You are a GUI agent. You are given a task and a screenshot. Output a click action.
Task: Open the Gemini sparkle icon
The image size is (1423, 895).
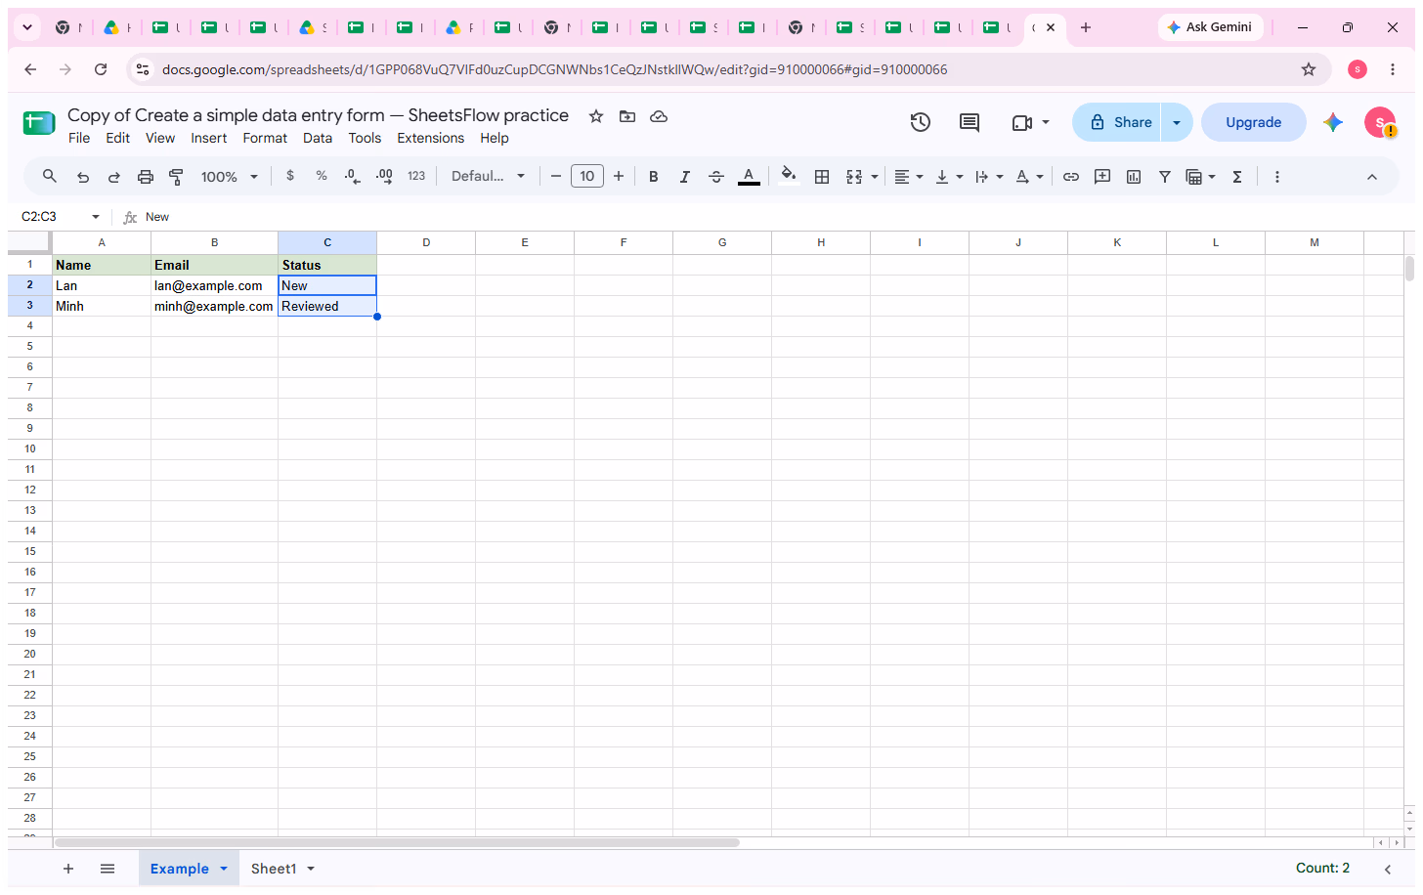point(1333,122)
